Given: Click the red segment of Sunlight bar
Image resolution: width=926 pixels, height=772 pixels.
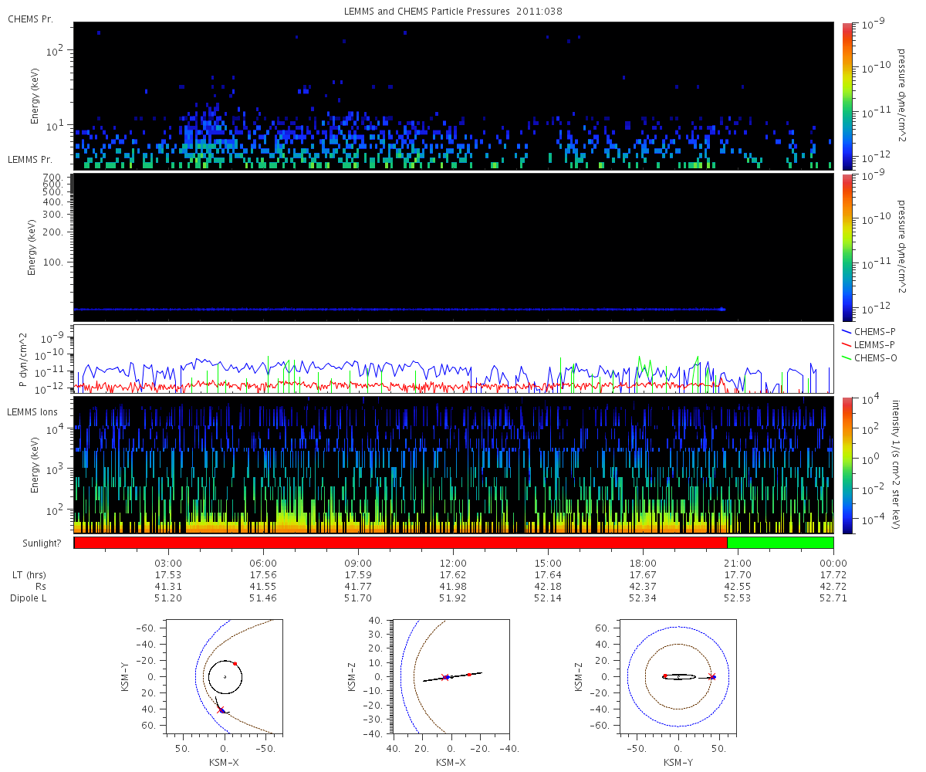Looking at the screenshot, I should [x=400, y=543].
